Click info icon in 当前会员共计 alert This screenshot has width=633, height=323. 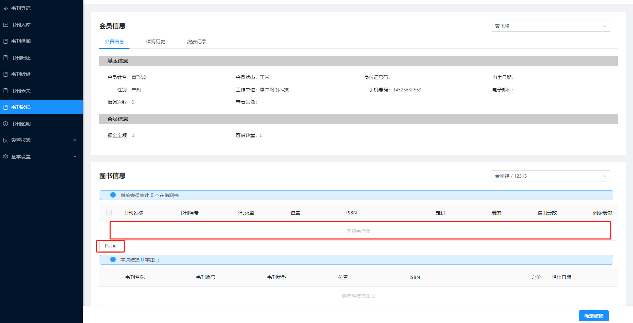[x=113, y=195]
